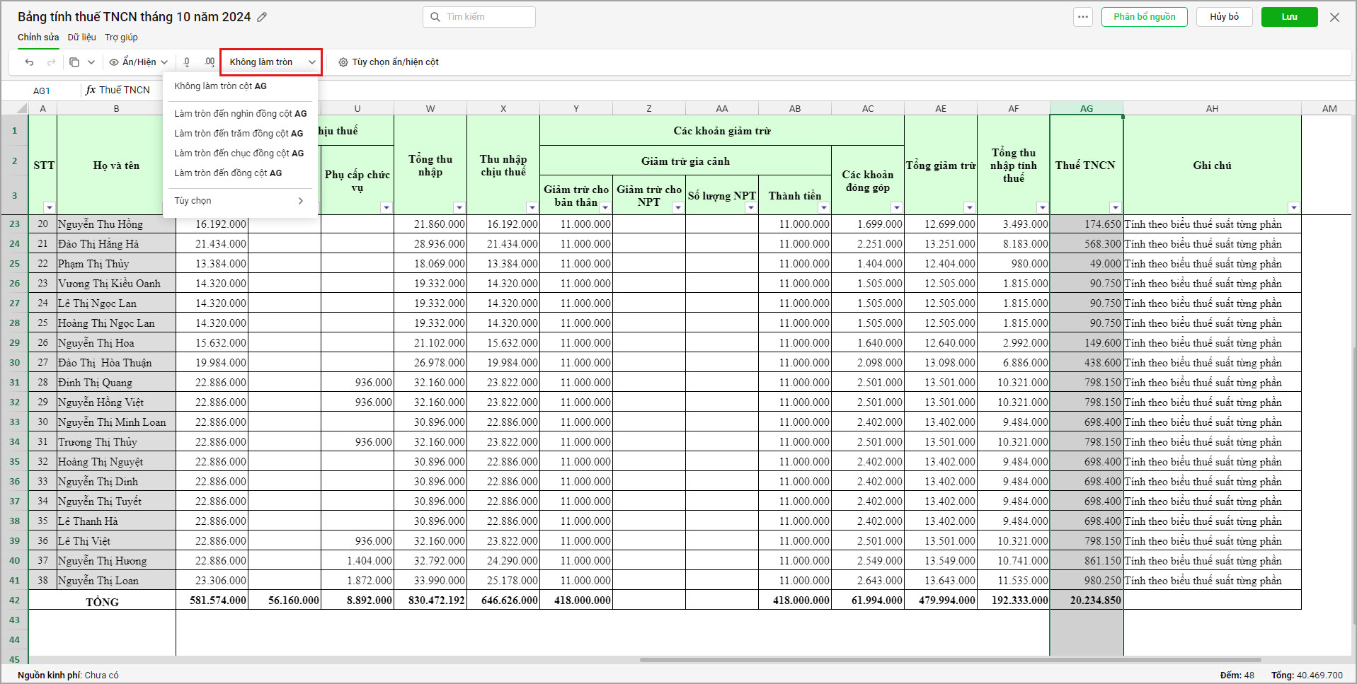Open the three-dot more options button
The width and height of the screenshot is (1357, 684).
(1082, 17)
